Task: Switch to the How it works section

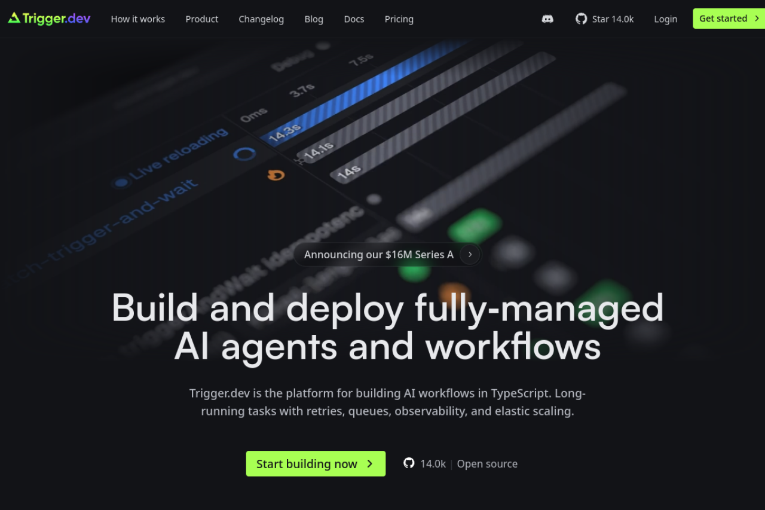Action: 137,19
